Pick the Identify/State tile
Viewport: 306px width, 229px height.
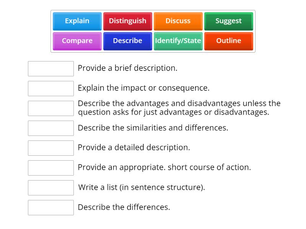pos(178,41)
